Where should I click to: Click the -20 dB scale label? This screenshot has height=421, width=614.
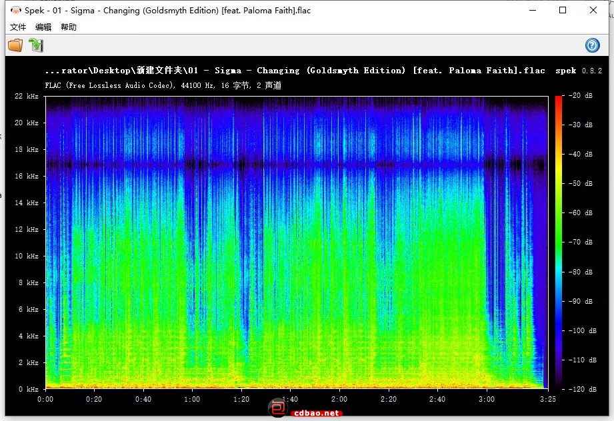[580, 95]
